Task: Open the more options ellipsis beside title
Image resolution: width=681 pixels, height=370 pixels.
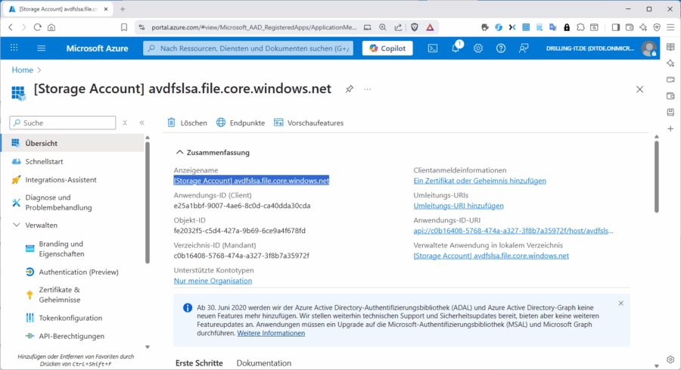Action: (x=368, y=89)
